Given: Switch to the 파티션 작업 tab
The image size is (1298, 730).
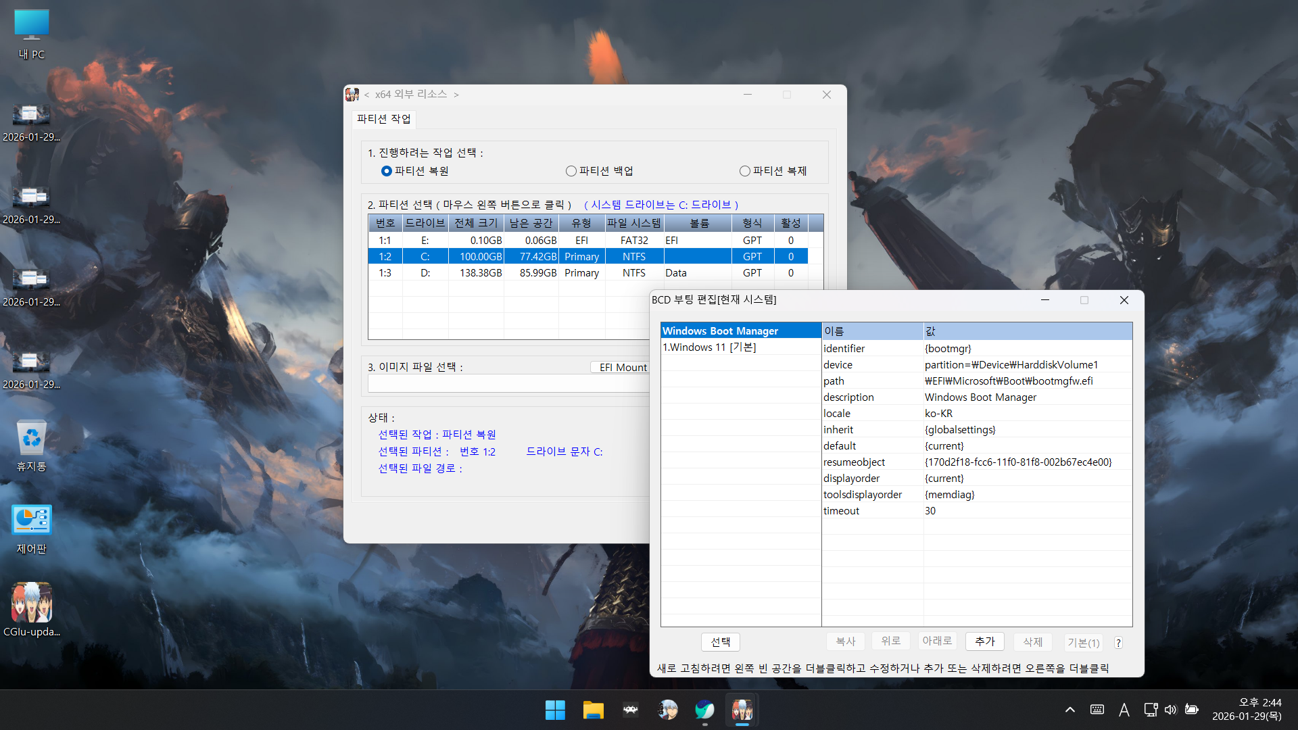Looking at the screenshot, I should (384, 119).
